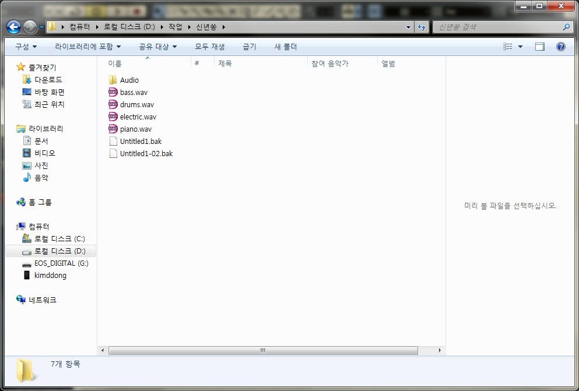The height and width of the screenshot is (391, 579).
Task: Select the Untitled1.bak file icon
Action: pyautogui.click(x=113, y=141)
